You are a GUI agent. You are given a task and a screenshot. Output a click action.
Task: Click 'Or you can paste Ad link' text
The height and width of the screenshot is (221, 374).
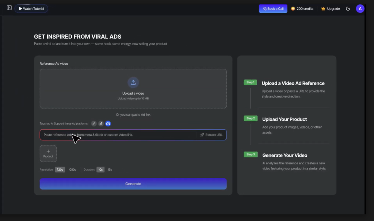click(x=133, y=115)
